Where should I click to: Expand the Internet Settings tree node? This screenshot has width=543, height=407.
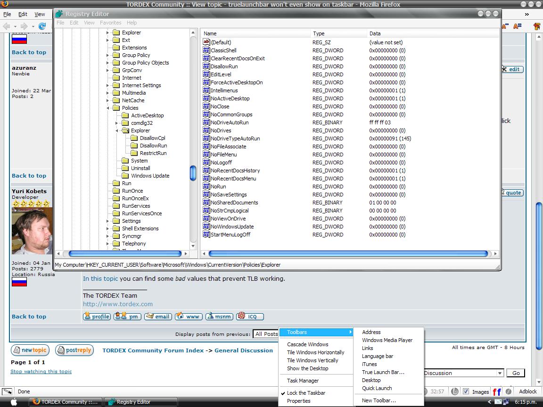[107, 85]
